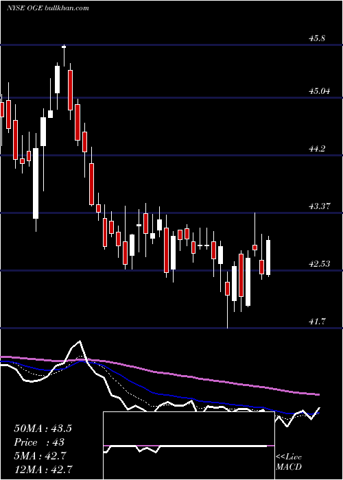Click the <<Live MACD label
The height and width of the screenshot is (480, 343).
(289, 462)
